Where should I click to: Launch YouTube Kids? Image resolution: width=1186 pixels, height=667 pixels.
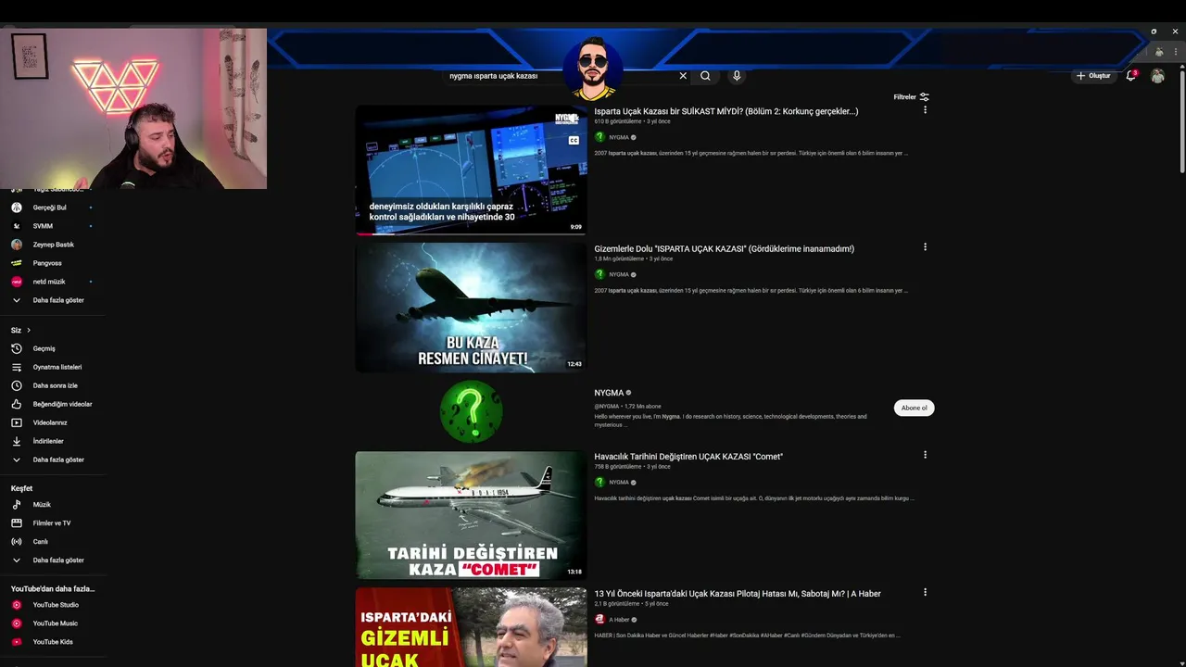click(54, 642)
